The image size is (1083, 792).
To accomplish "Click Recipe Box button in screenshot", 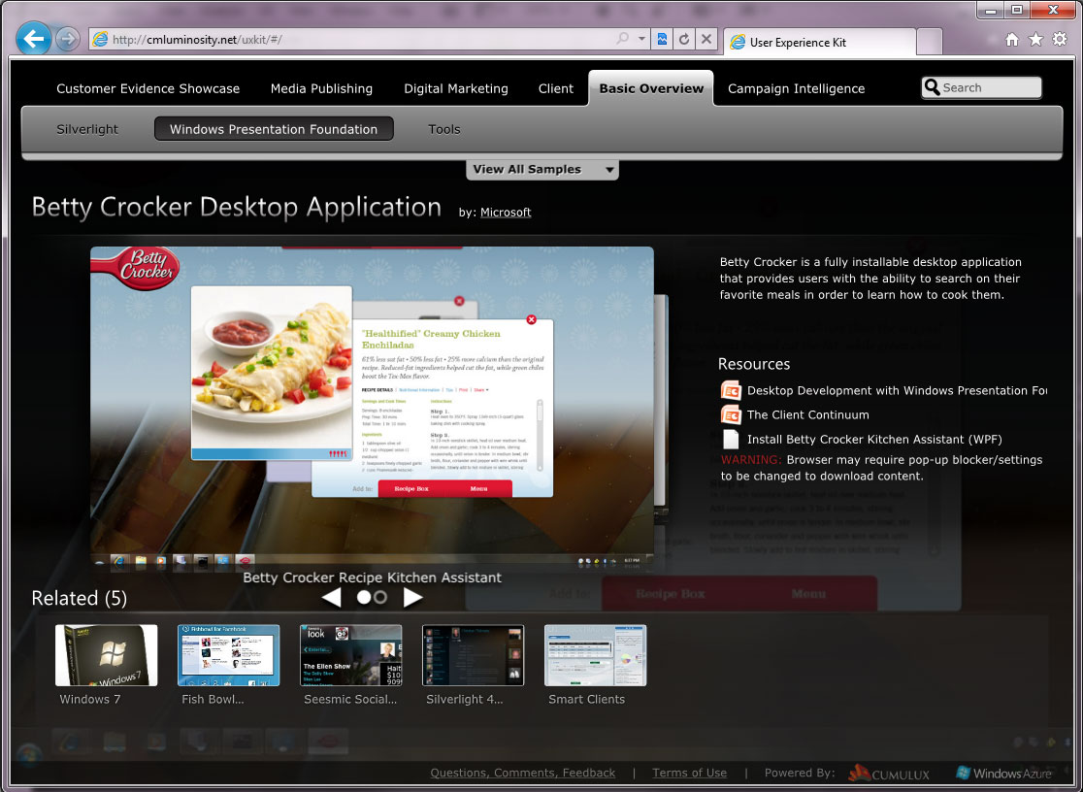I will [411, 488].
